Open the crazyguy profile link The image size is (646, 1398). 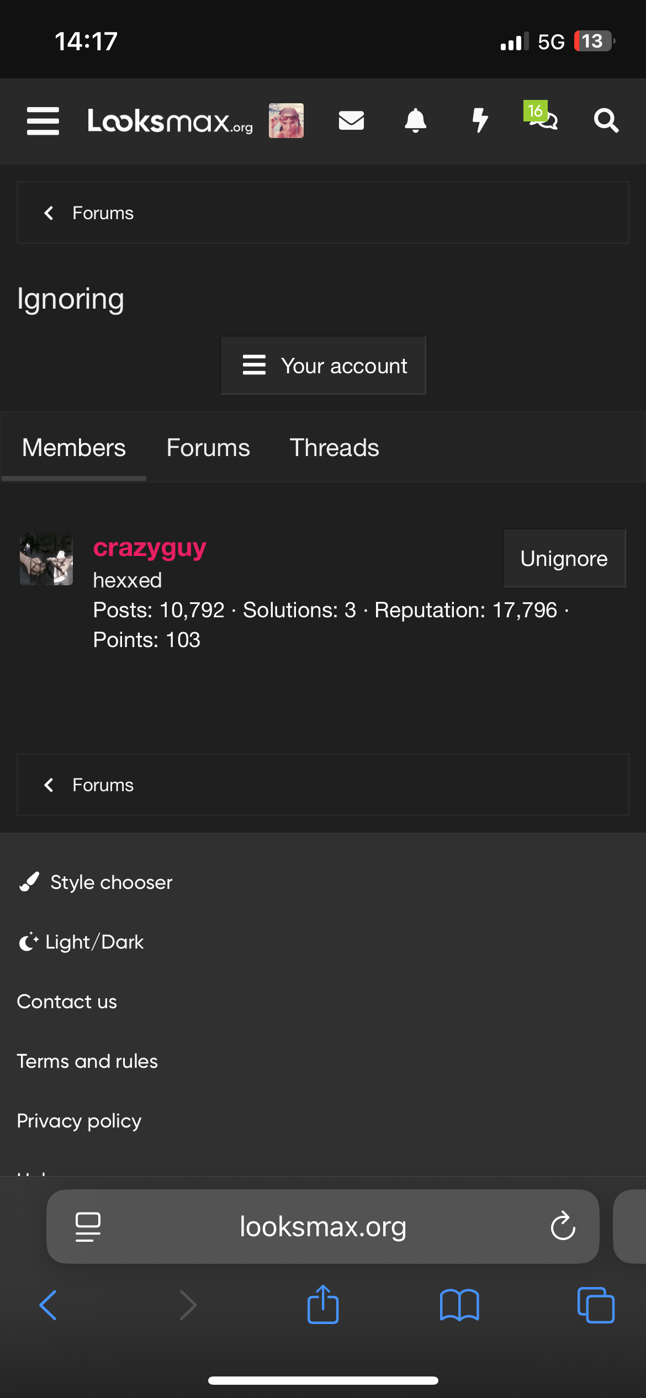pyautogui.click(x=150, y=548)
